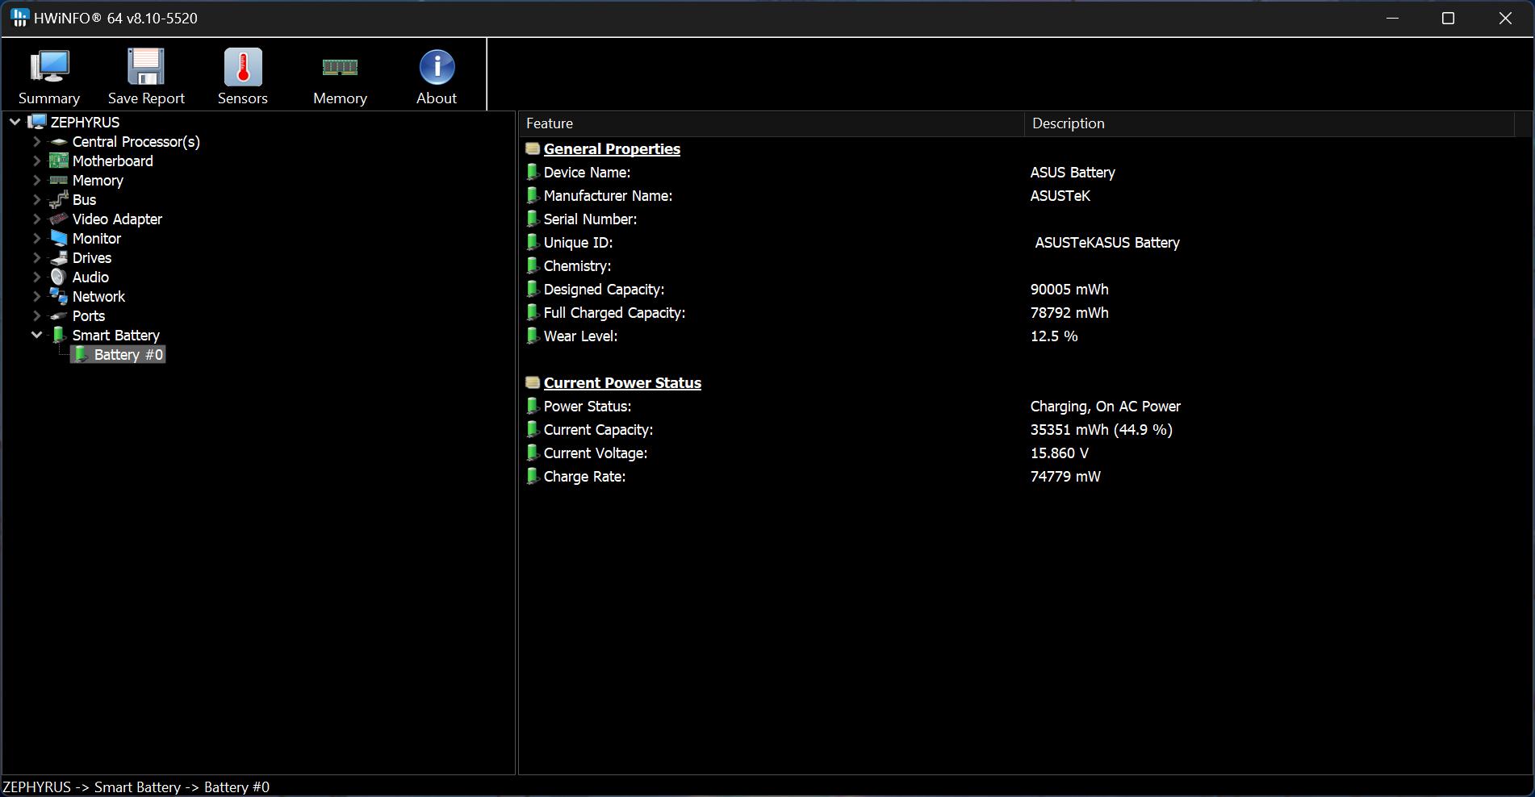The image size is (1535, 797).
Task: Open the About info icon
Action: click(x=437, y=68)
